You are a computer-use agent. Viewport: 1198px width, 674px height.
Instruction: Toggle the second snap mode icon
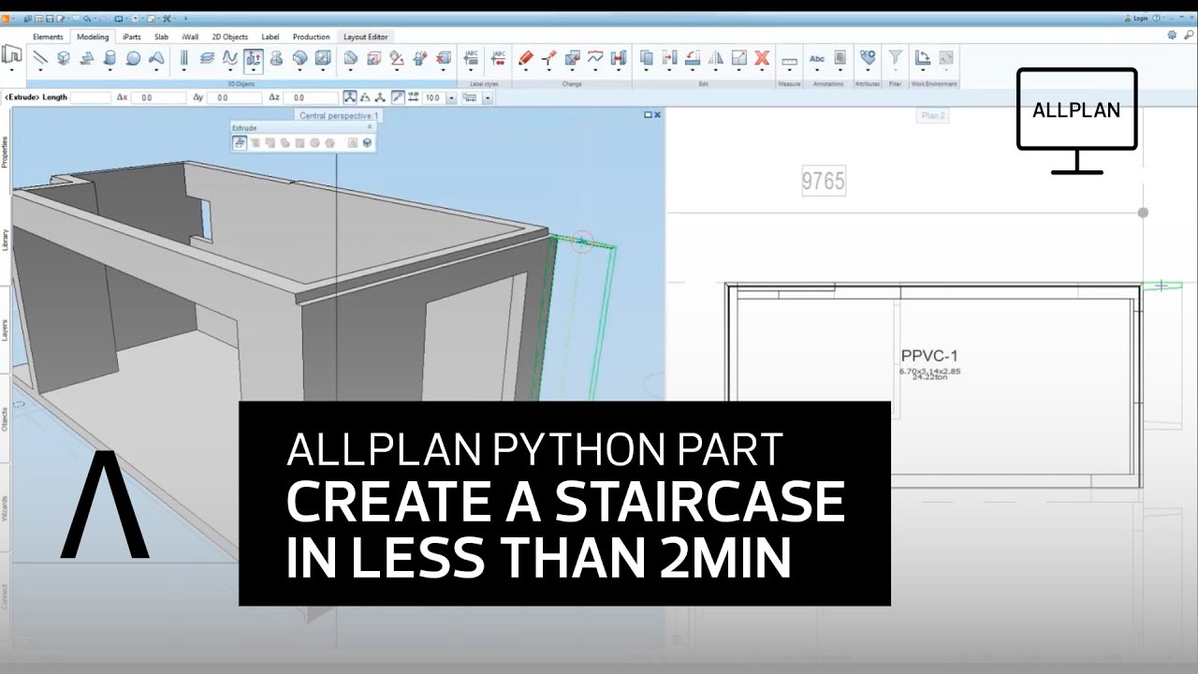(364, 97)
